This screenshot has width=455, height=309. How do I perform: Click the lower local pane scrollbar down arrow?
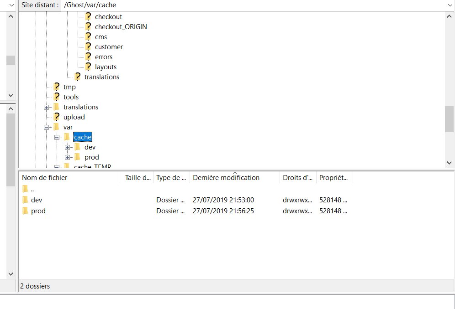coord(11,273)
